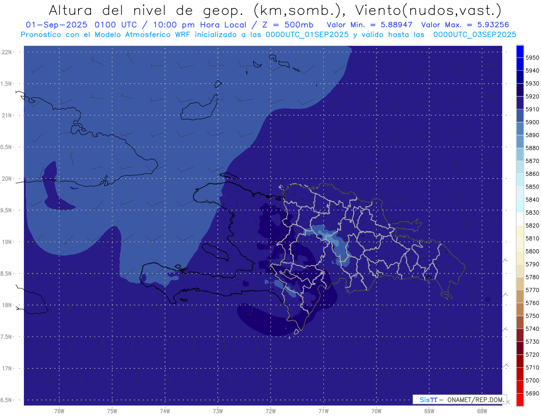Click the legend value '5950'
Image resolution: width=541 pixels, height=417 pixels.
pos(532,58)
